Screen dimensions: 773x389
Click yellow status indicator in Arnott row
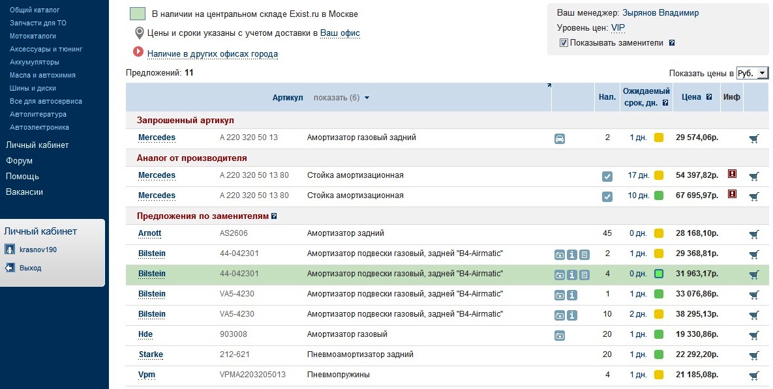659,233
